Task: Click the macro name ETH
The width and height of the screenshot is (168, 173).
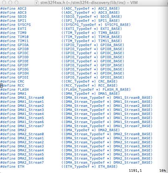Action: (x=21, y=166)
